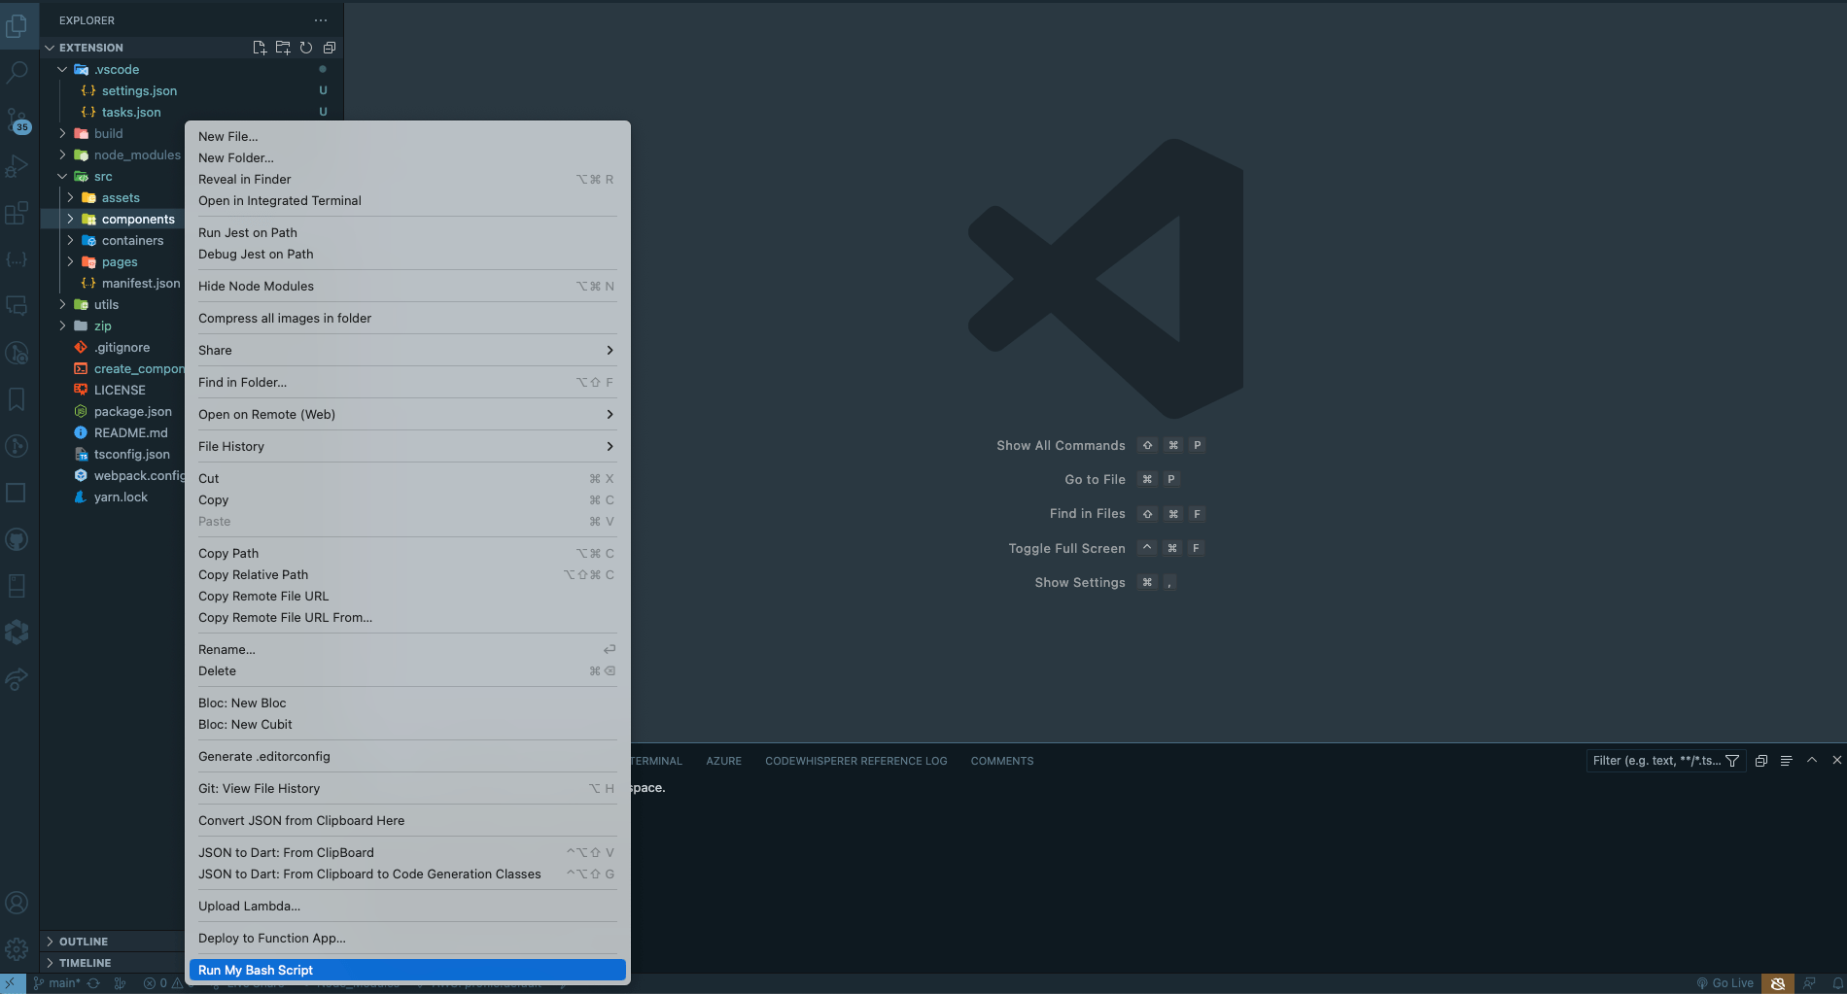This screenshot has height=994, width=1847.
Task: Open the Run and Debug view
Action: (17, 166)
